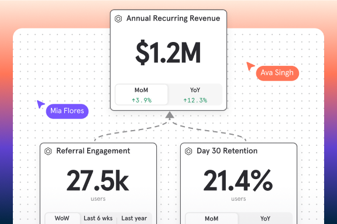The image size is (337, 224).
Task: Switch to the WoW tab in Referral Engagement
Action: (x=63, y=218)
